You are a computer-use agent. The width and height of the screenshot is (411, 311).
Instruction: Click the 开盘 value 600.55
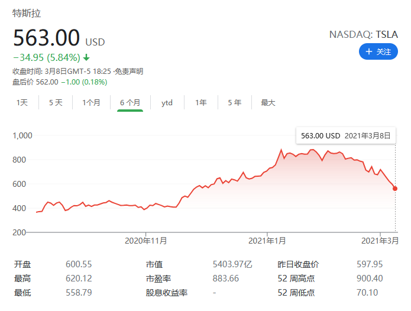79,264
